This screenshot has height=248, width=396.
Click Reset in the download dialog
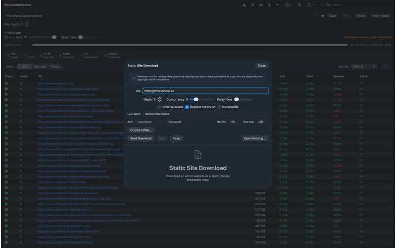tap(177, 138)
